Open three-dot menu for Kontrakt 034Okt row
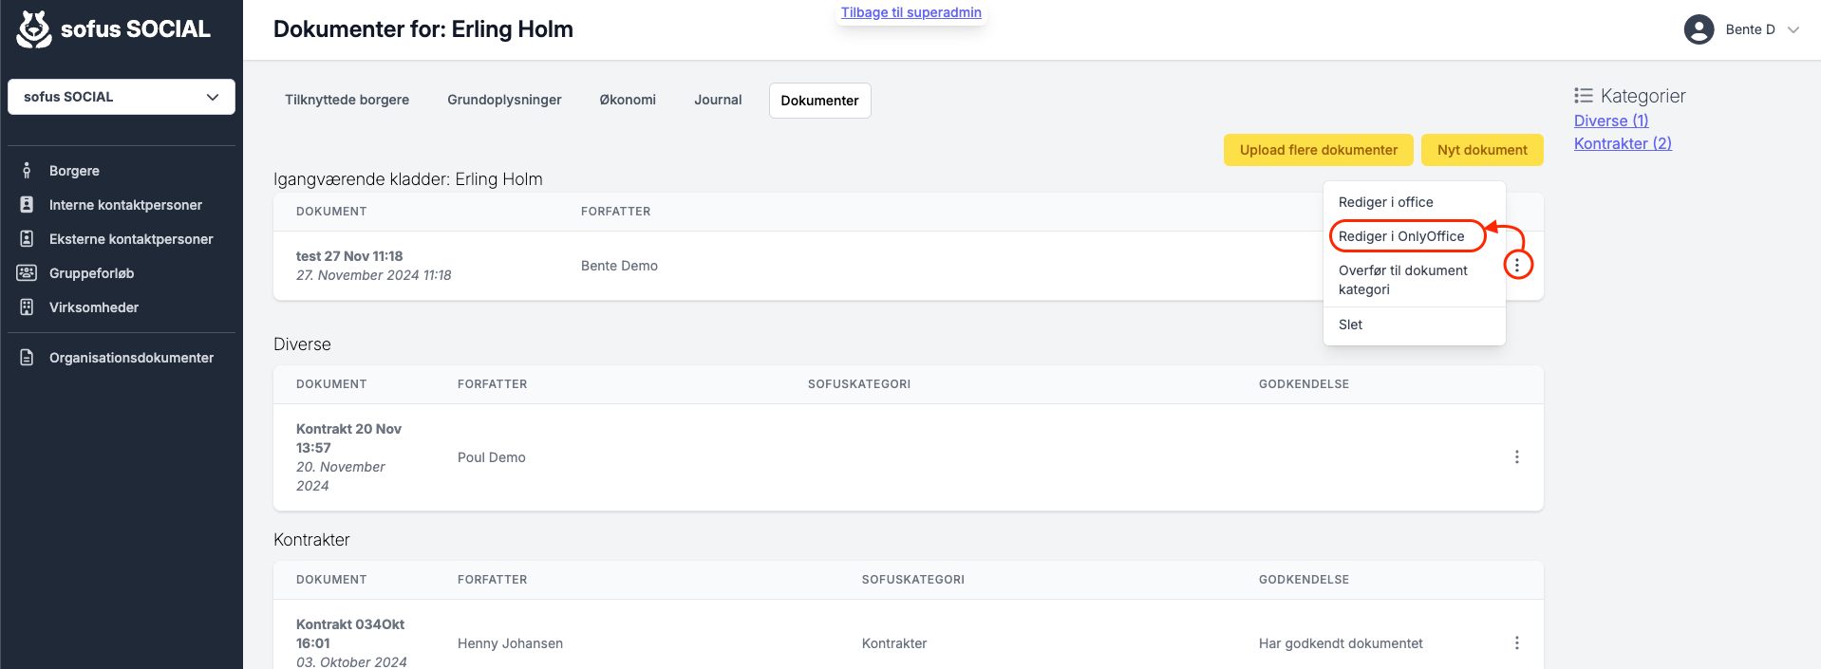The image size is (1821, 669). 1517,643
